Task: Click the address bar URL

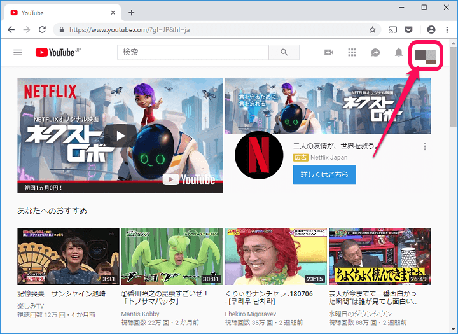Action: tap(129, 29)
